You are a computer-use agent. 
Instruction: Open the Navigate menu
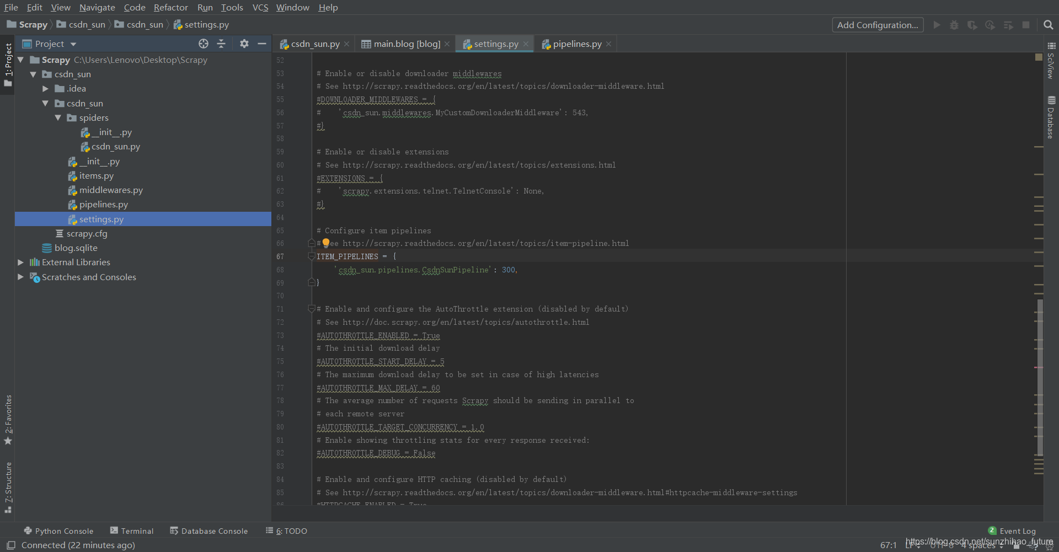(x=97, y=7)
